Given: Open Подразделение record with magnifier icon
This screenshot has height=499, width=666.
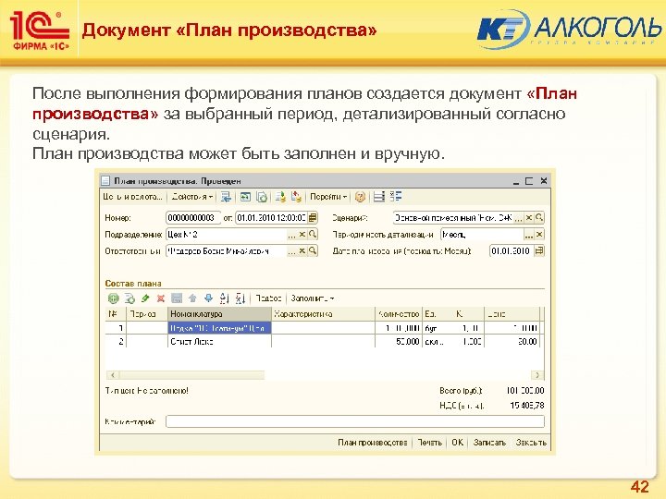Looking at the screenshot, I should tap(313, 234).
